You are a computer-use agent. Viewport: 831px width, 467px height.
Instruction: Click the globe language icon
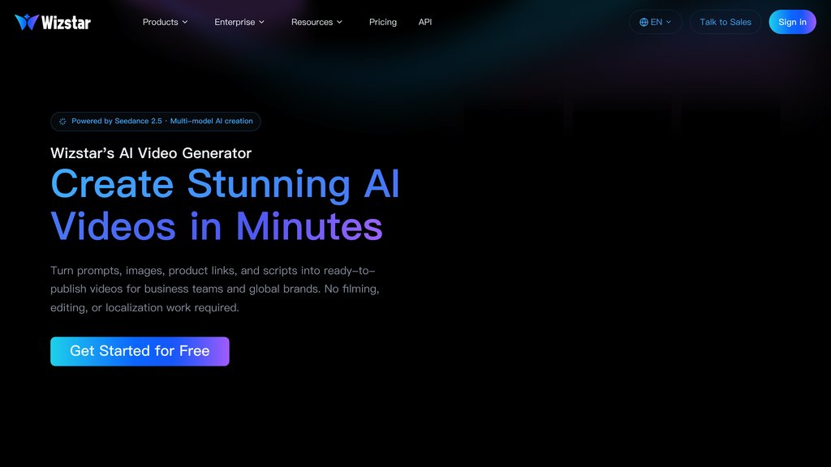pos(644,22)
